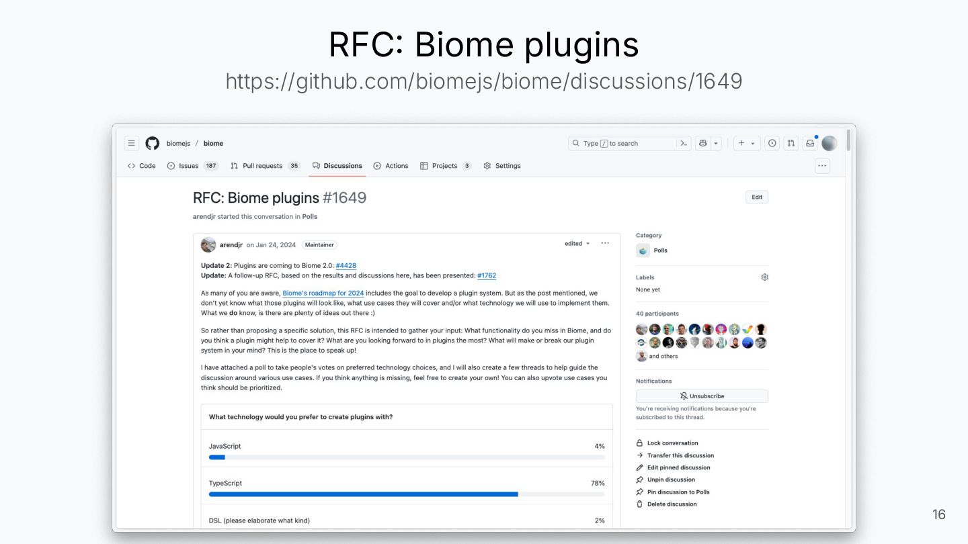Open the first participant avatar

[x=642, y=330]
